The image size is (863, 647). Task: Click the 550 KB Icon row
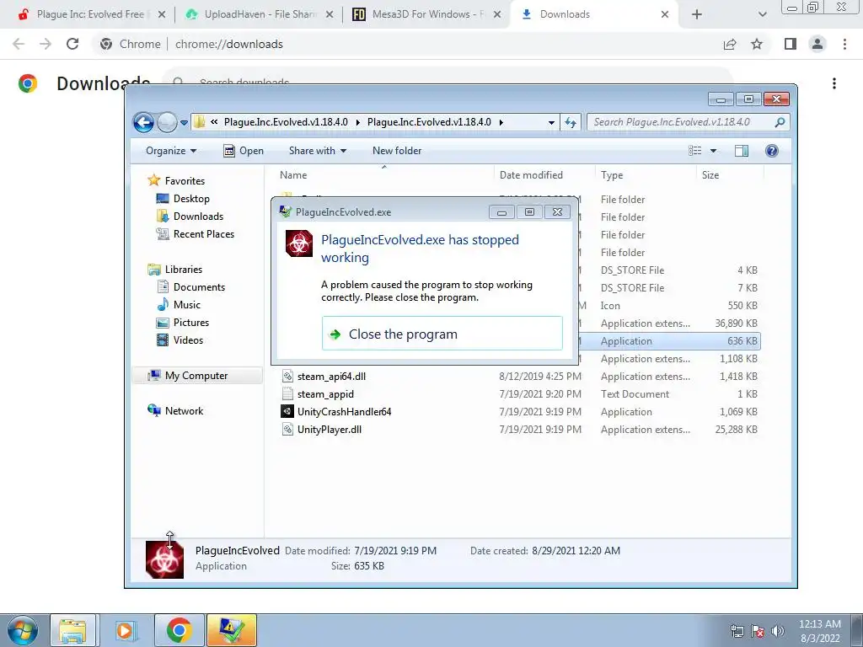pos(670,305)
